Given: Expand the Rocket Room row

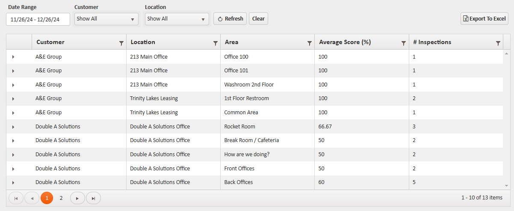Looking at the screenshot, I should 13,127.
